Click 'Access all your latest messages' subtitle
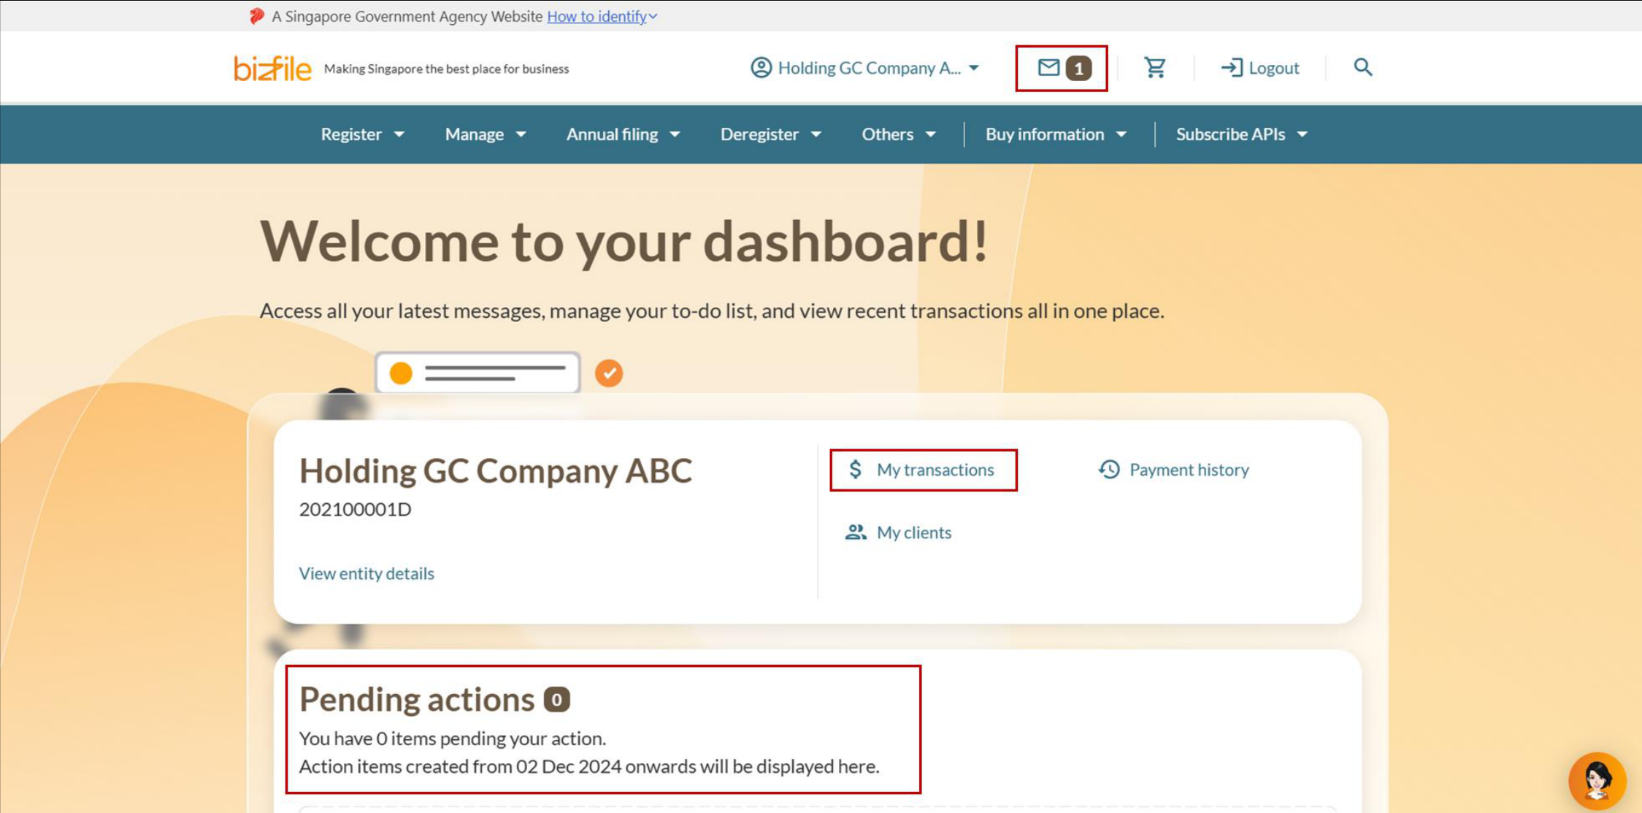The image size is (1642, 813). tap(711, 310)
